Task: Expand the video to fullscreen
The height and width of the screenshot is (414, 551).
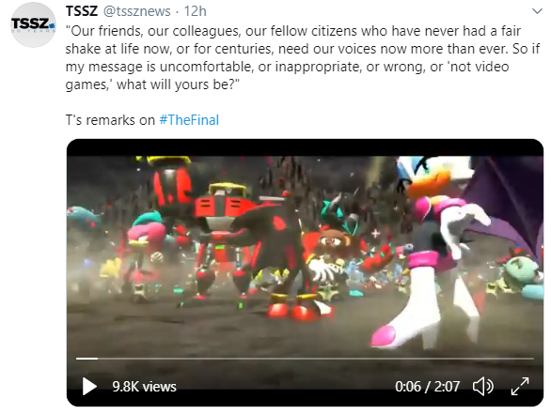Action: pos(520,386)
